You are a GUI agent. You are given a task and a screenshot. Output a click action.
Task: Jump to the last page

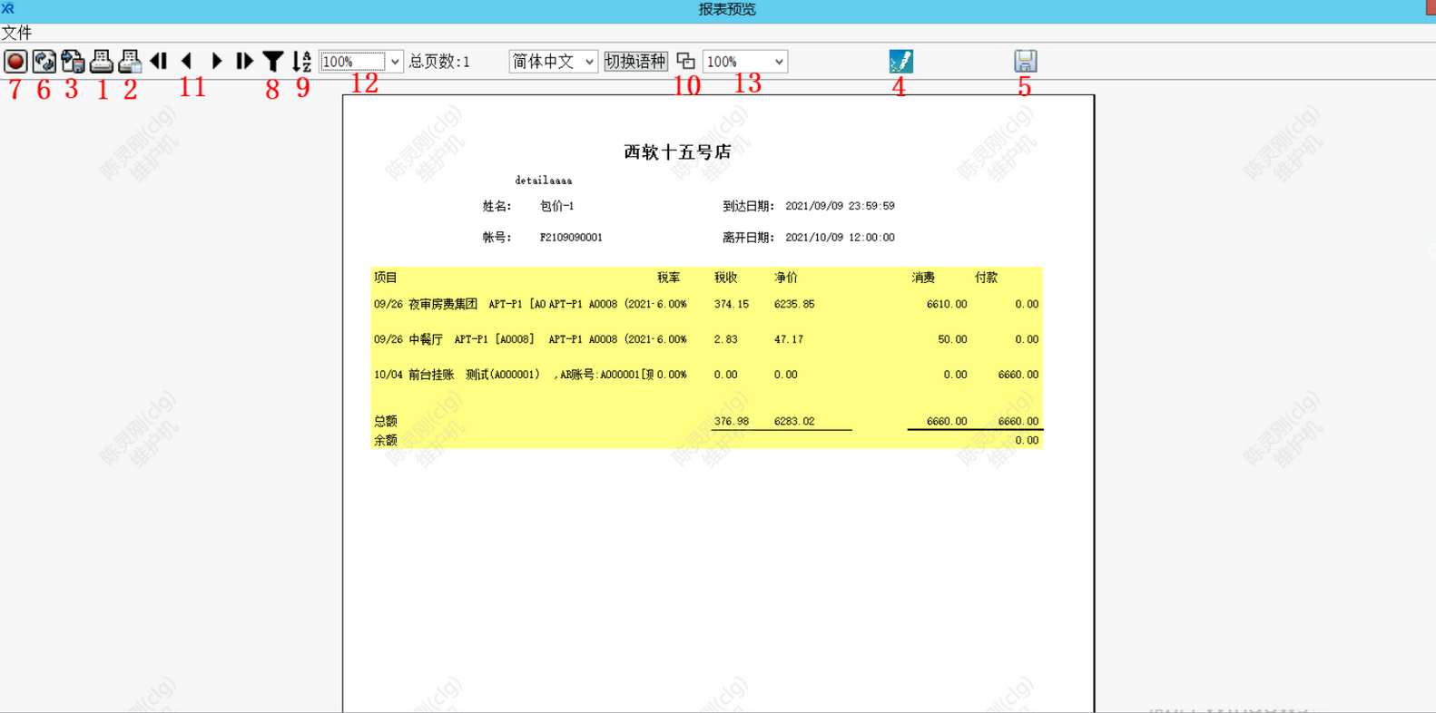click(244, 62)
